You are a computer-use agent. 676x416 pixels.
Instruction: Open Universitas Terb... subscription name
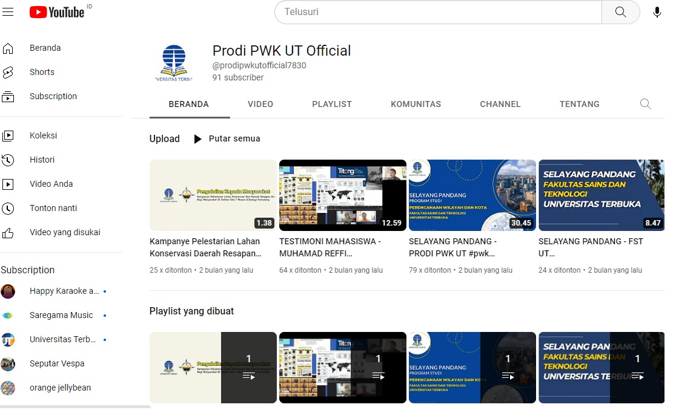[x=63, y=339]
